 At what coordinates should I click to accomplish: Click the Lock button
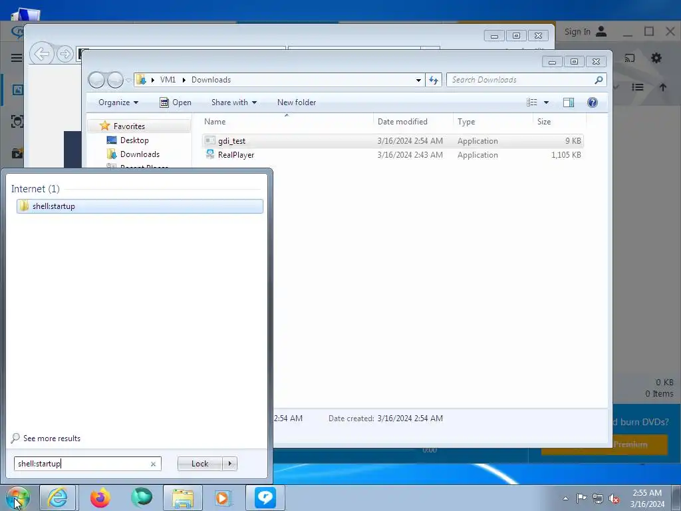(x=200, y=464)
